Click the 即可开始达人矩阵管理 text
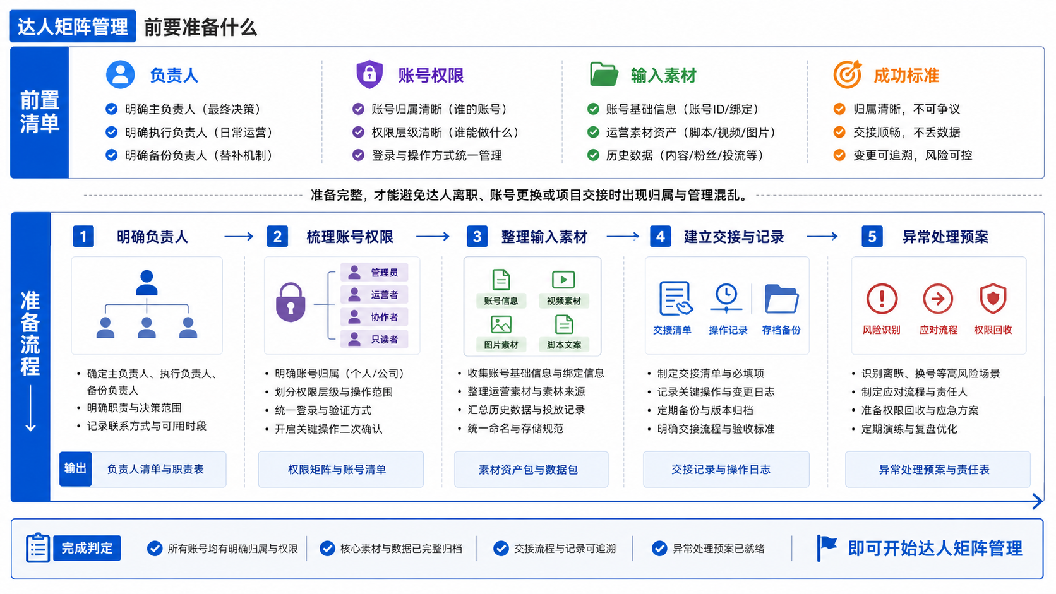Image resolution: width=1056 pixels, height=594 pixels. 935,548
